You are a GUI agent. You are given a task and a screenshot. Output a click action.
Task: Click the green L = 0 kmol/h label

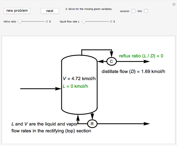pyautogui.click(x=75, y=86)
